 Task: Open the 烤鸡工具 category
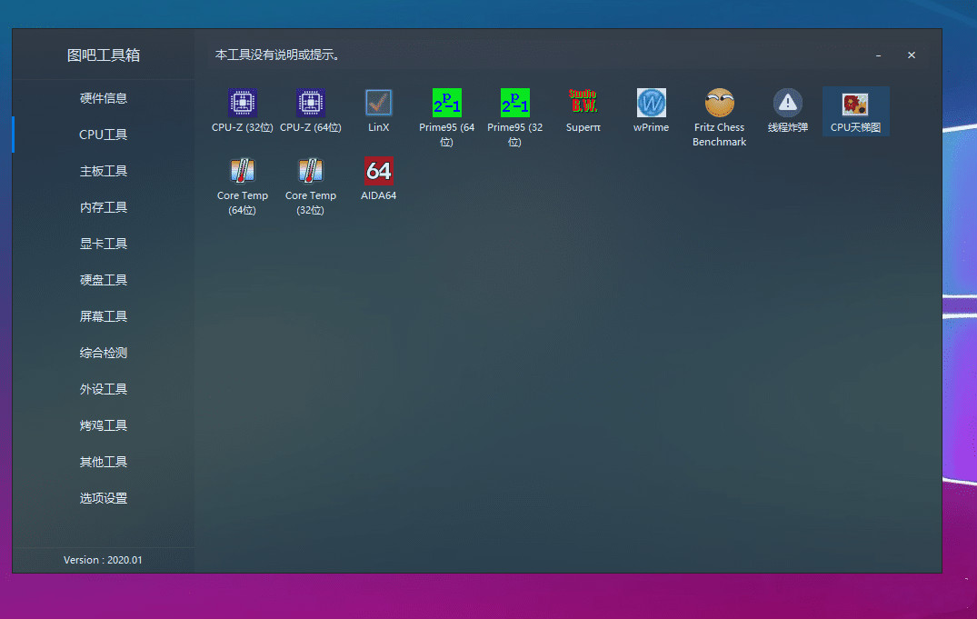point(104,425)
